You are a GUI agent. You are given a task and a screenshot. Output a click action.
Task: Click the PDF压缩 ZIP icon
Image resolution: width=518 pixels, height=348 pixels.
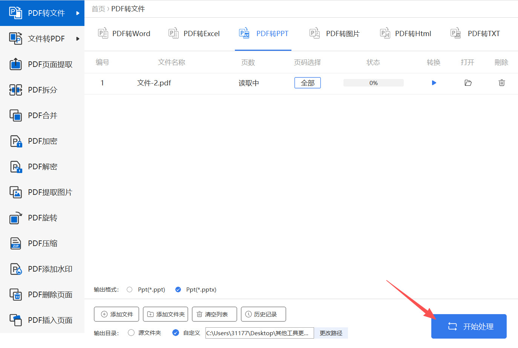coord(15,243)
